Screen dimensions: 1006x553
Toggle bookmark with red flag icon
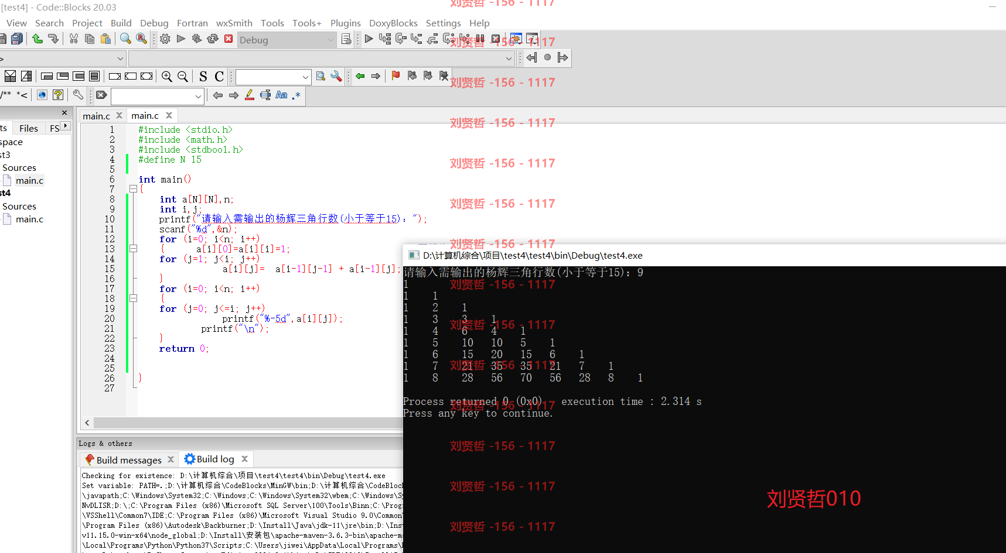coord(396,75)
